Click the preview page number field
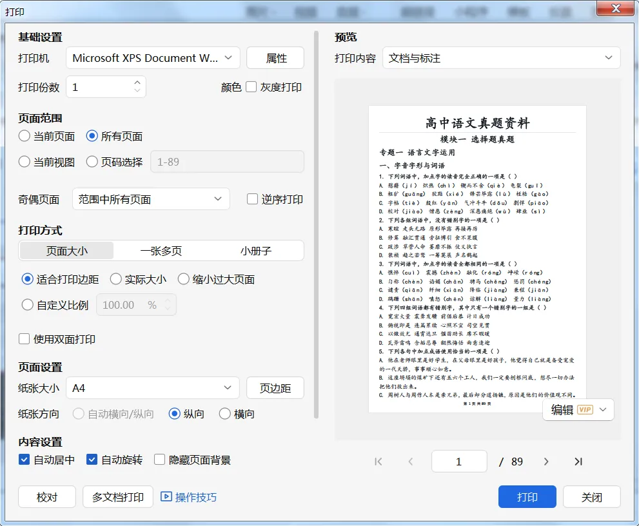Image resolution: width=639 pixels, height=526 pixels. click(459, 462)
